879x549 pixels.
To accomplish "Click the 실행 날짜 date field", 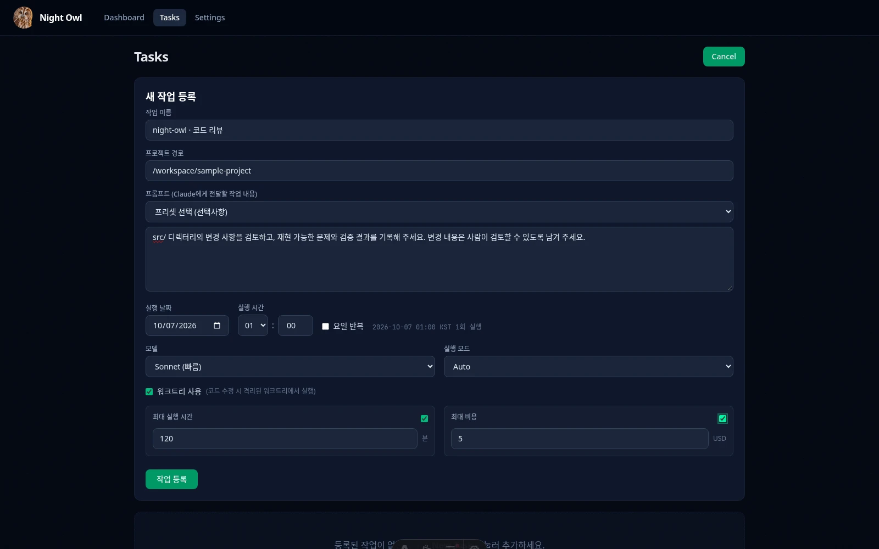I will [x=187, y=326].
